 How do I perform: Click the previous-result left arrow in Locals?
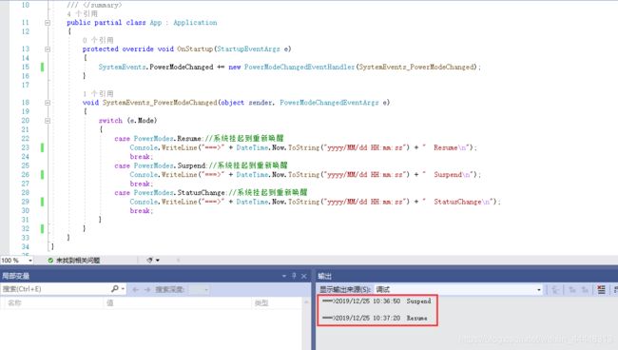(x=136, y=289)
